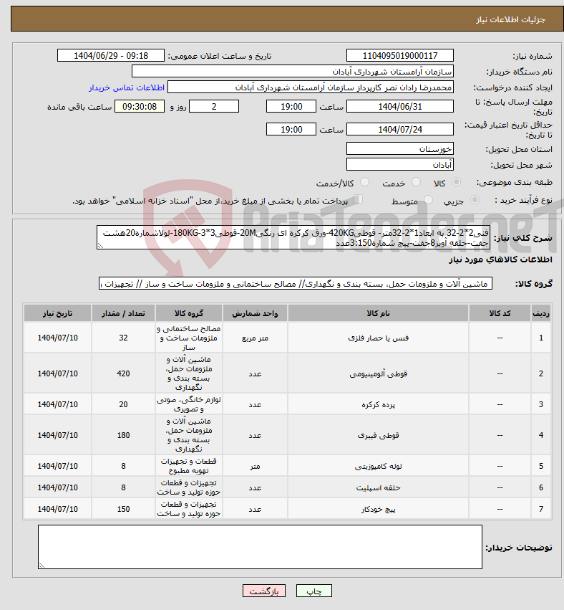Click the واحد شمارش column header
This screenshot has width=564, height=610.
pyautogui.click(x=255, y=313)
